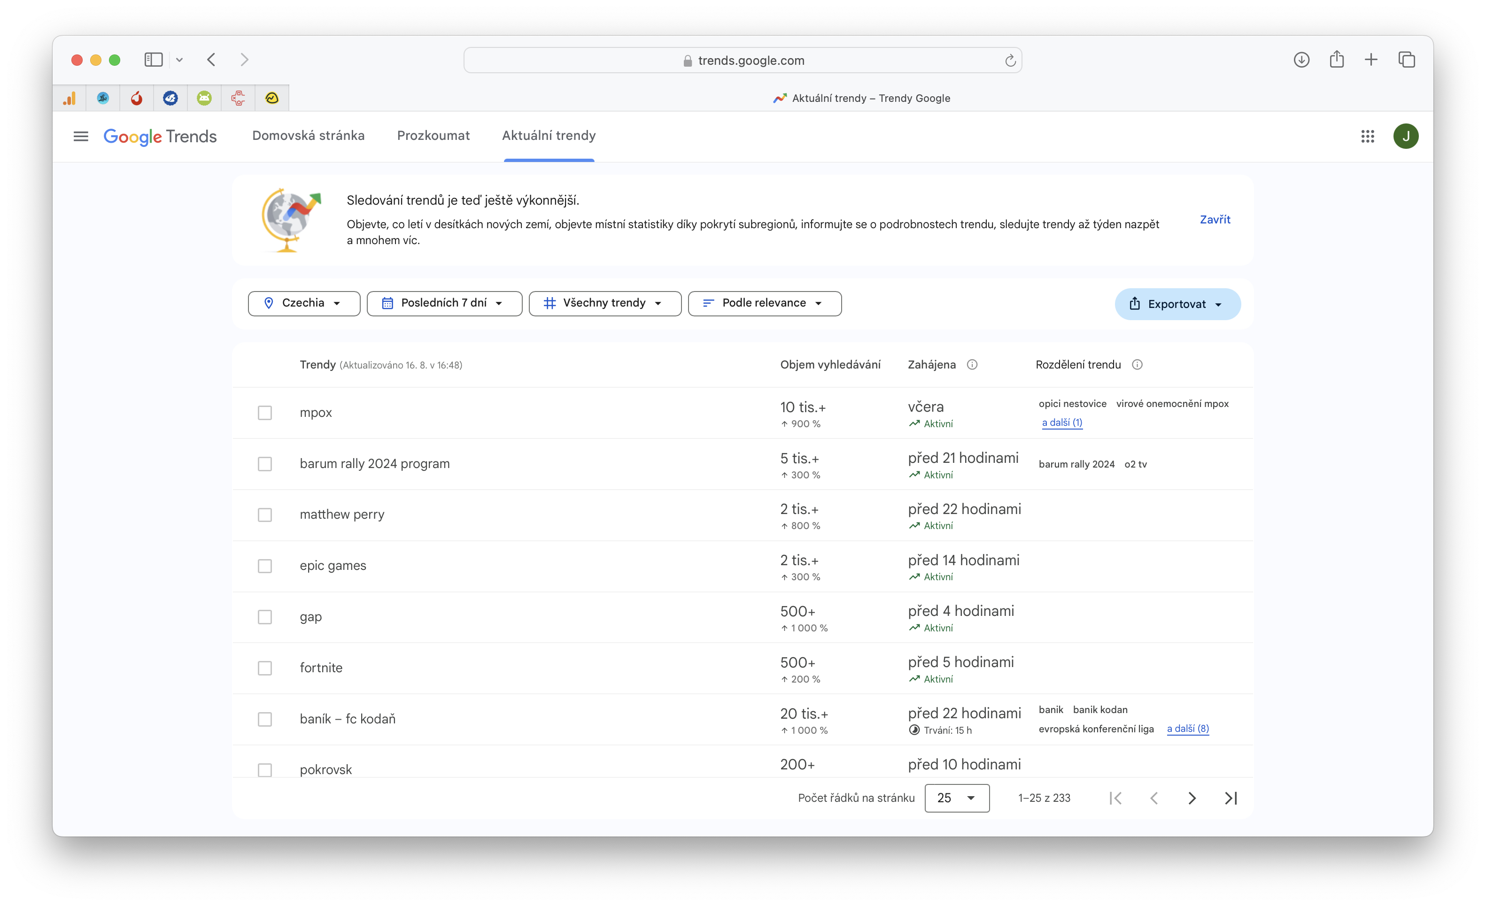The height and width of the screenshot is (906, 1486).
Task: Open the hamburger main menu
Action: point(81,136)
